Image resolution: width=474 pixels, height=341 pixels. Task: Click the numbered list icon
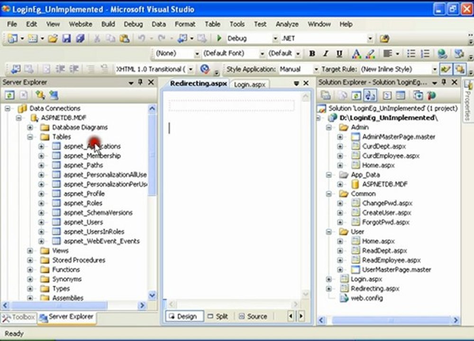[425, 54]
